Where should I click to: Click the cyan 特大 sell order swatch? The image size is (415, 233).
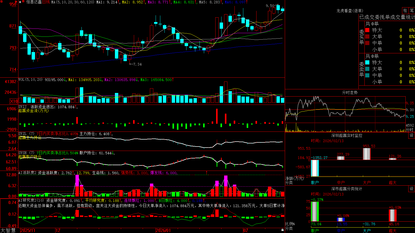coord(367,62)
